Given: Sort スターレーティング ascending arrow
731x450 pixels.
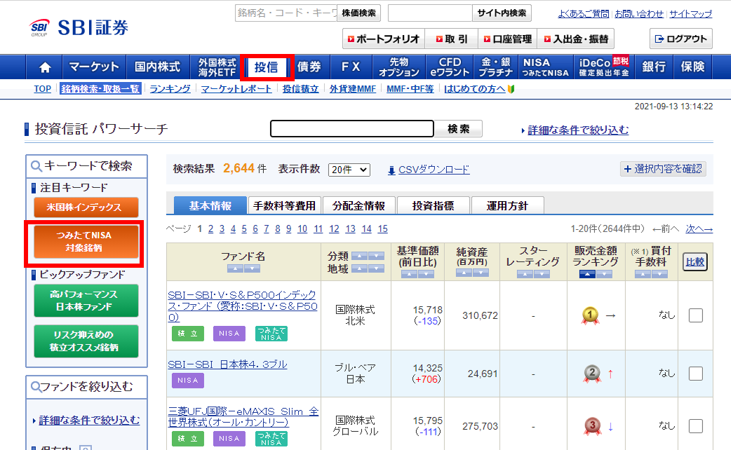Looking at the screenshot, I should [x=525, y=274].
